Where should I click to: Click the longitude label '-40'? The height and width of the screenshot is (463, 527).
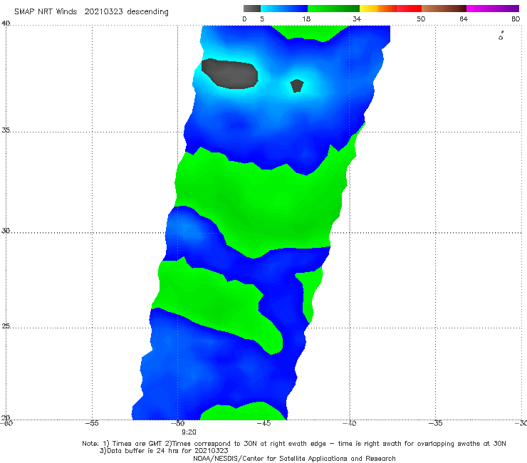pos(349,423)
